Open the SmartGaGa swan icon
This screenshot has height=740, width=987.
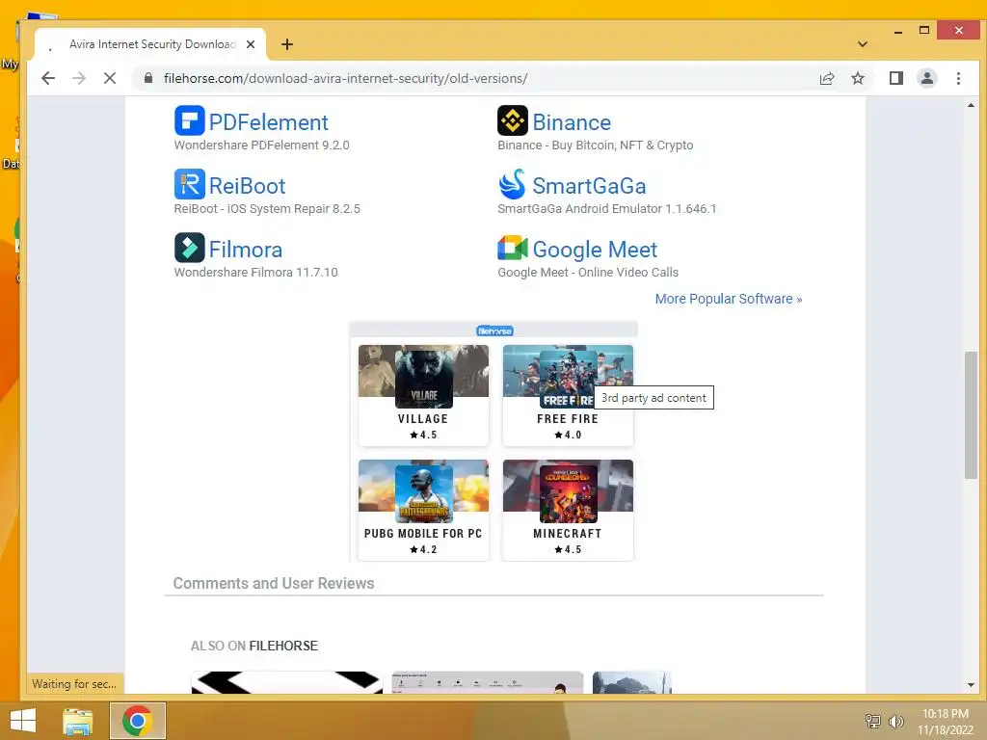click(x=513, y=184)
